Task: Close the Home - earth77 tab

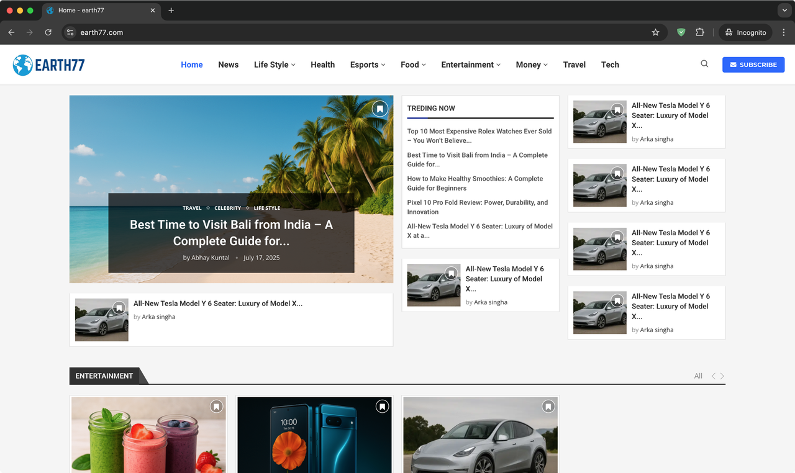Action: pyautogui.click(x=153, y=11)
